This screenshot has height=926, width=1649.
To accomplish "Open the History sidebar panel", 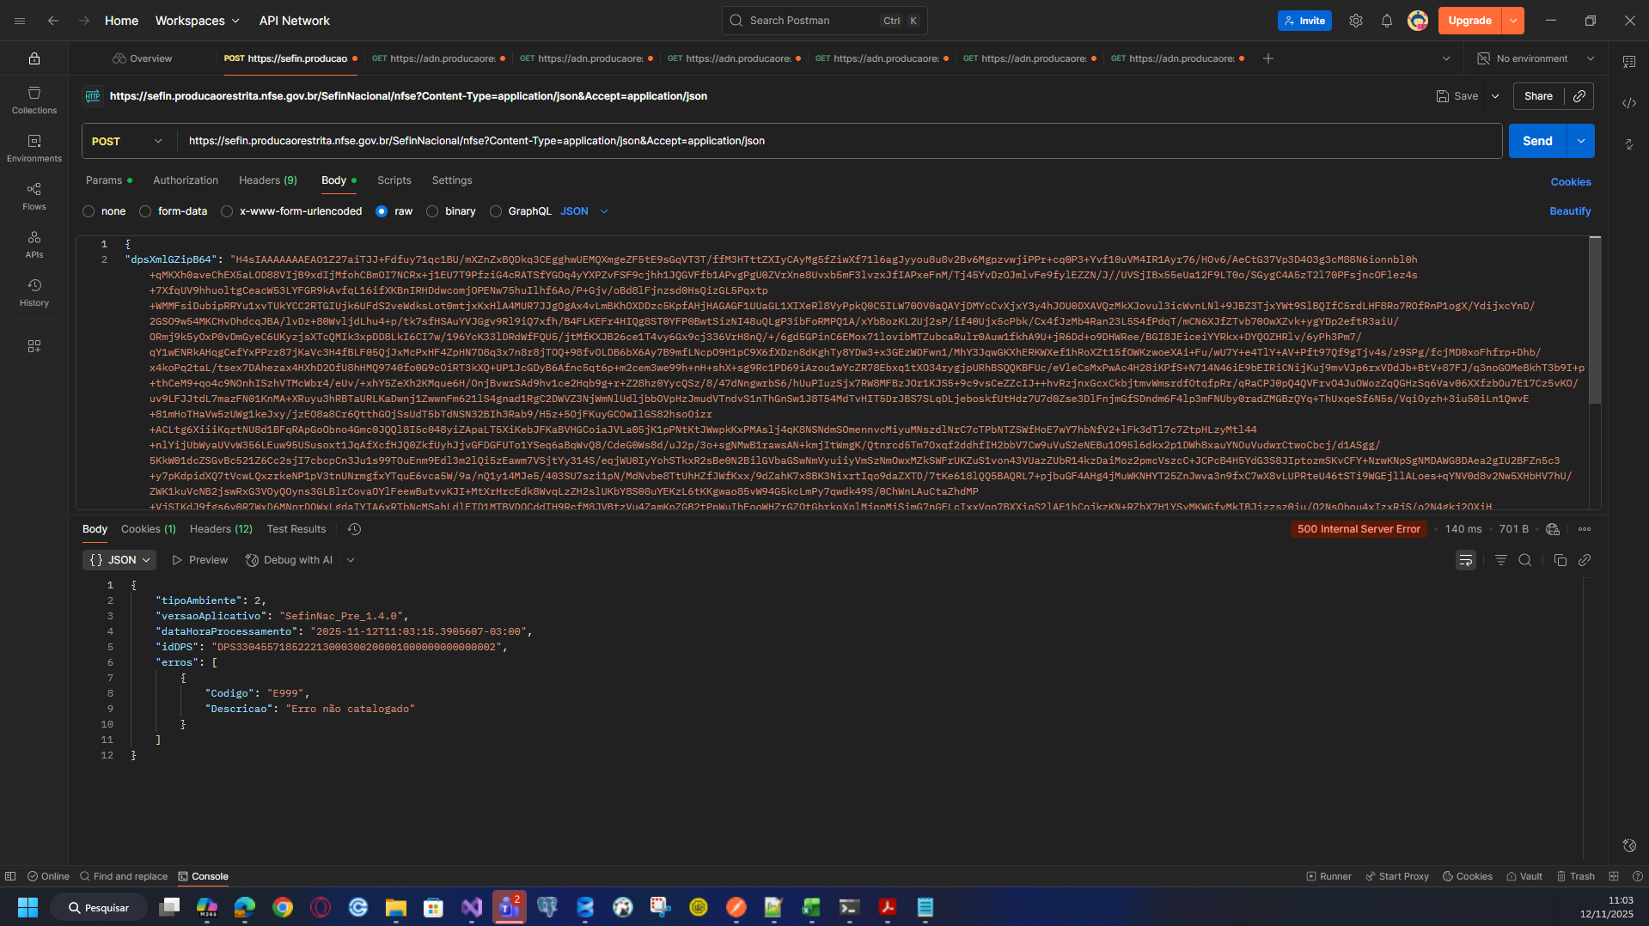I will (34, 292).
